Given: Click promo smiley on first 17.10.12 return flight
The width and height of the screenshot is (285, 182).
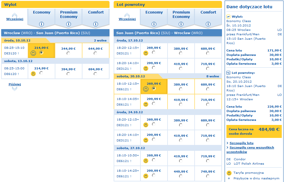Looking at the screenshot, I should point(146,53).
